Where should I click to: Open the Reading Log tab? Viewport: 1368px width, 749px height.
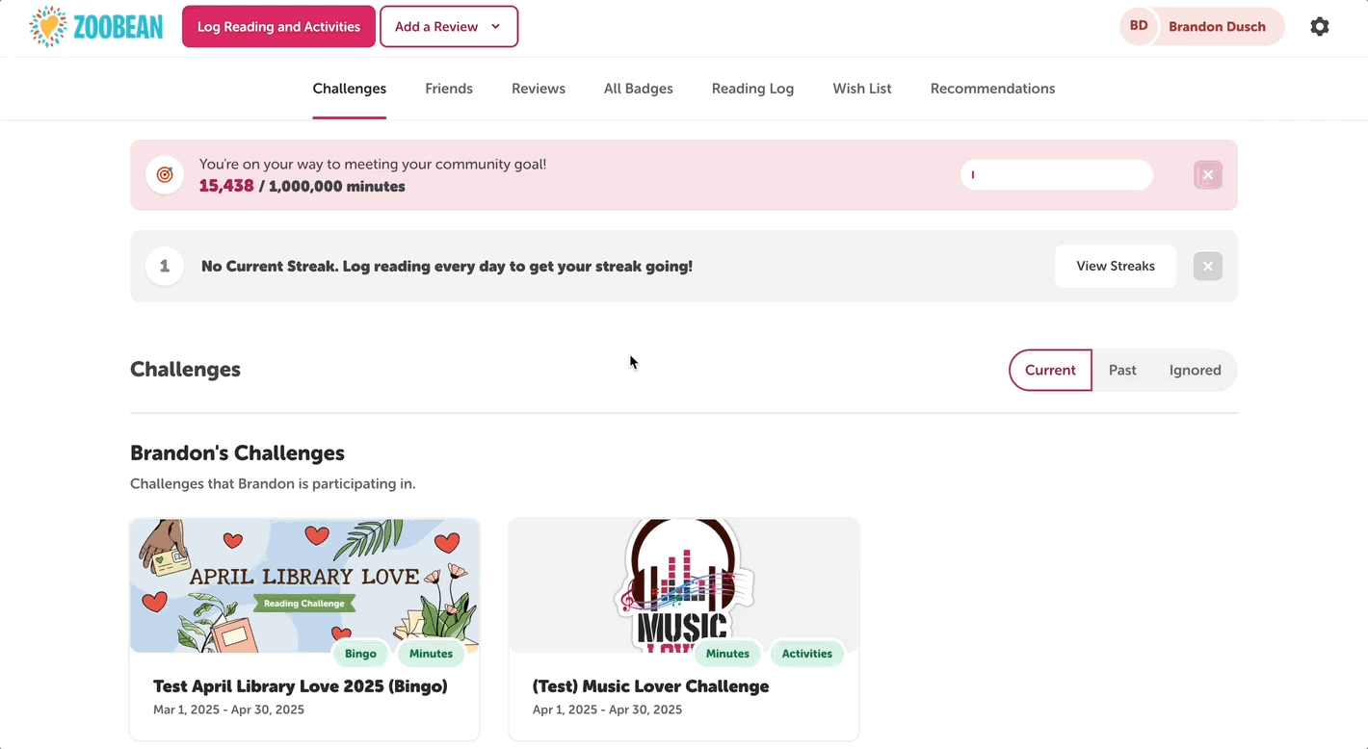pos(752,88)
